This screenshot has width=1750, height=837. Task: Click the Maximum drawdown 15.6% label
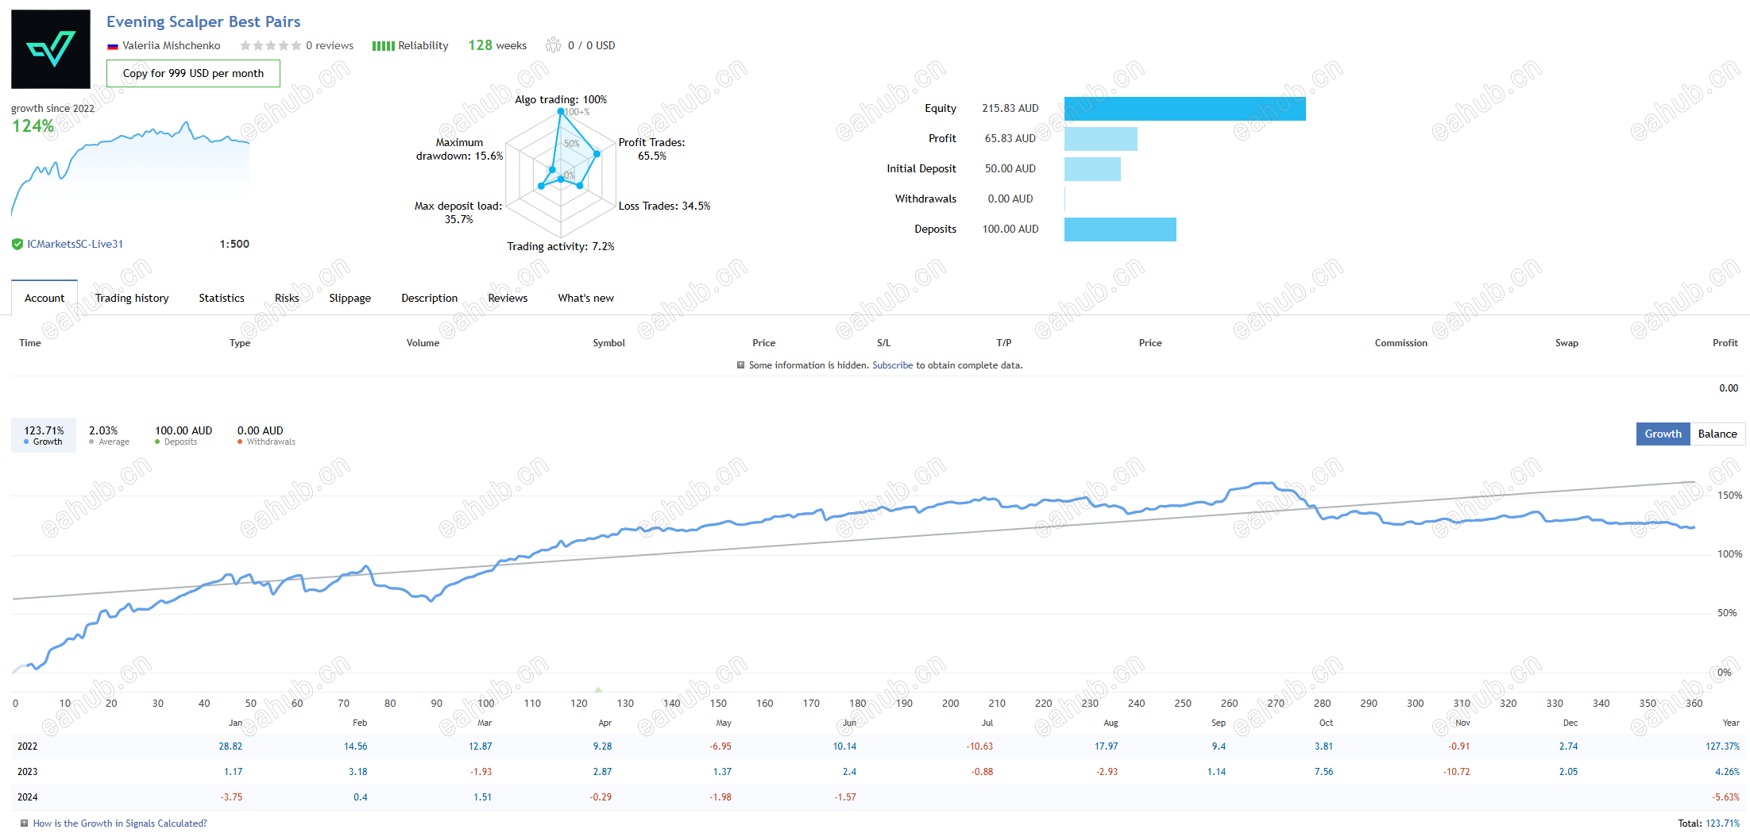459,149
